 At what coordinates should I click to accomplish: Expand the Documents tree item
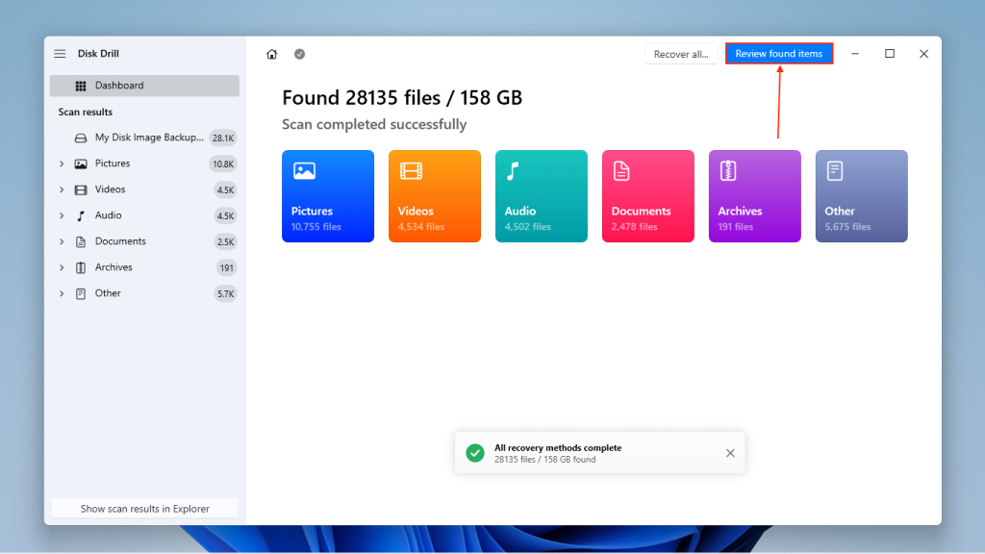[x=62, y=240]
